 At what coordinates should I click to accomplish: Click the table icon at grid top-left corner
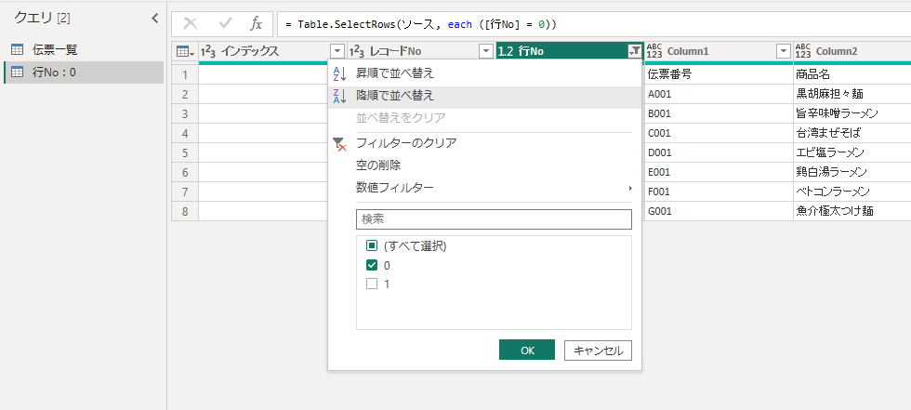tap(184, 52)
